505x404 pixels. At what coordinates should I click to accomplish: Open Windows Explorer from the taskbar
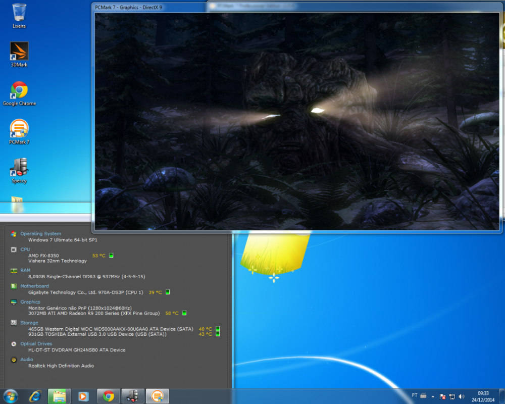pyautogui.click(x=59, y=396)
